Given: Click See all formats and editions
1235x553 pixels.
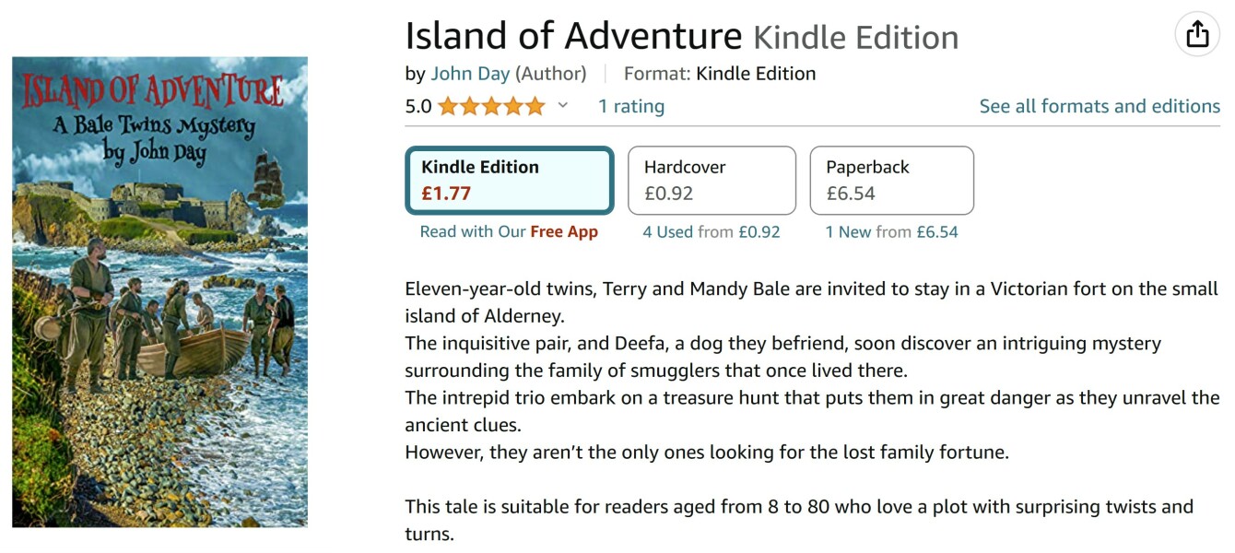Looking at the screenshot, I should [1100, 106].
